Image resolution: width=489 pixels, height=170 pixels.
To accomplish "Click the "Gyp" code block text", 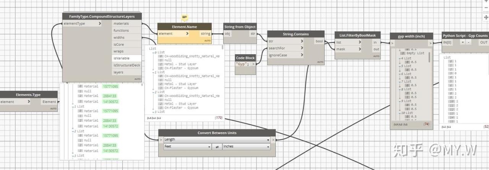I will click(242, 64).
